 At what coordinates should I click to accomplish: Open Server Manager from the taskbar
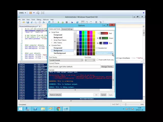28,109
